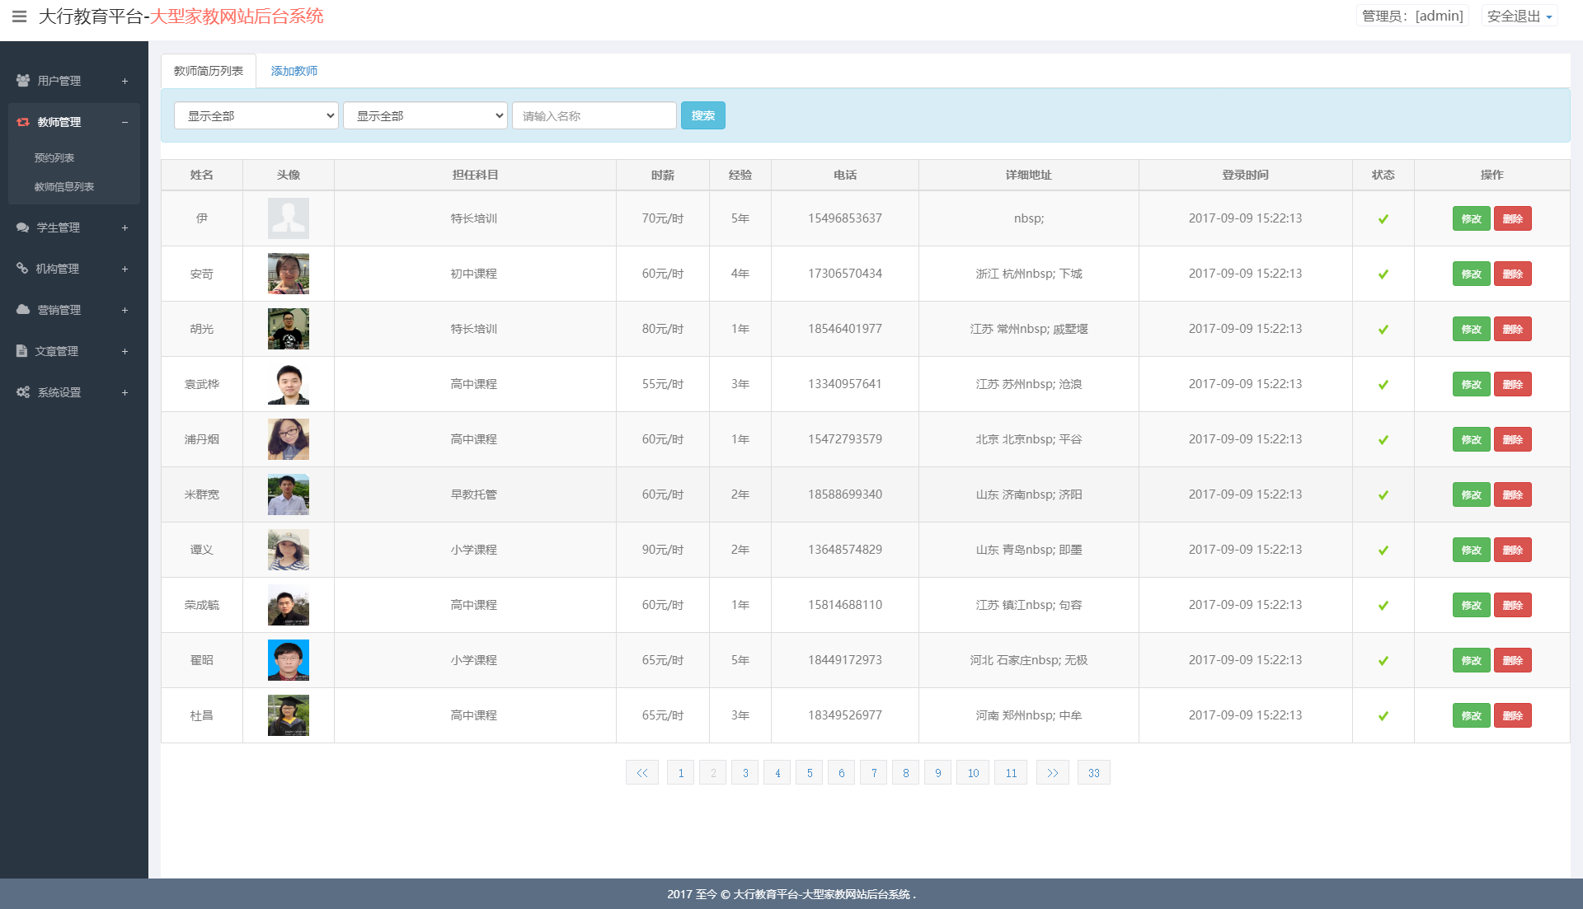Click 删除 for teacher 浦丹烟
1583x909 pixels.
pyautogui.click(x=1513, y=439)
